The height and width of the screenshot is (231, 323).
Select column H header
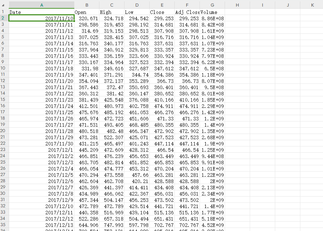coord(238,5)
